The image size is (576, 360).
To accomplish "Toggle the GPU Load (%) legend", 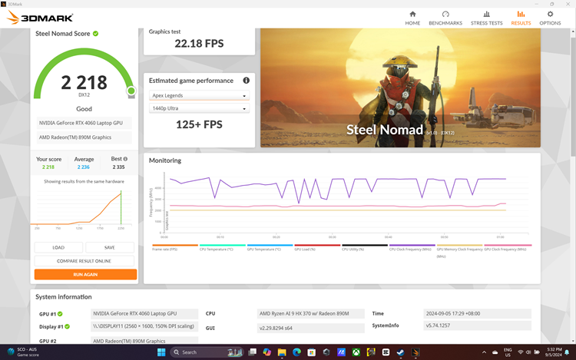I will (x=317, y=247).
